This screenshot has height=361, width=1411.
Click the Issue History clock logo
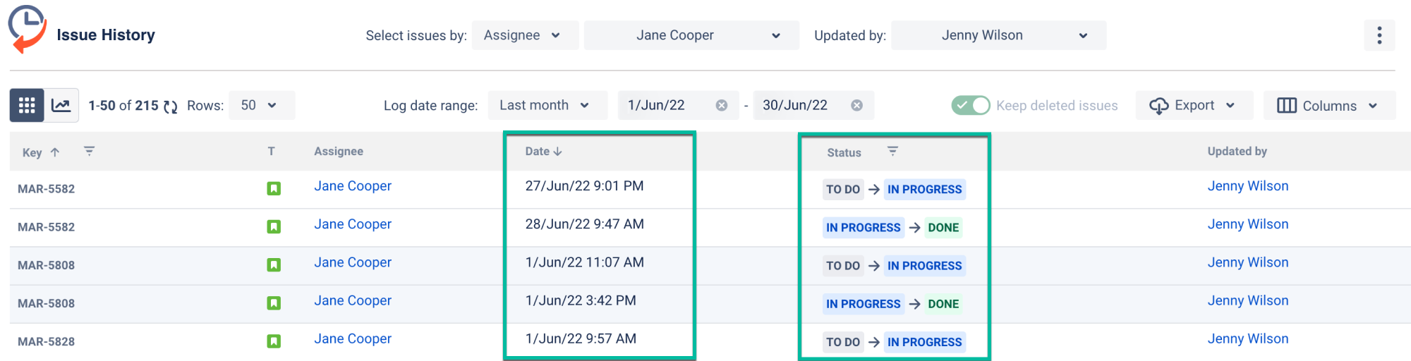click(27, 30)
